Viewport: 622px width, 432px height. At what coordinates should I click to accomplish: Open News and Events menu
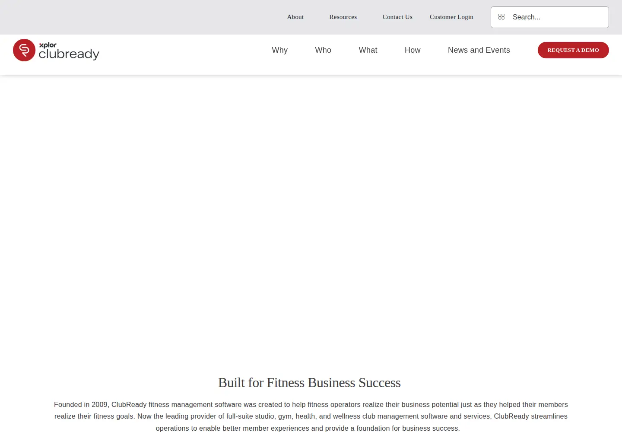pyautogui.click(x=479, y=50)
